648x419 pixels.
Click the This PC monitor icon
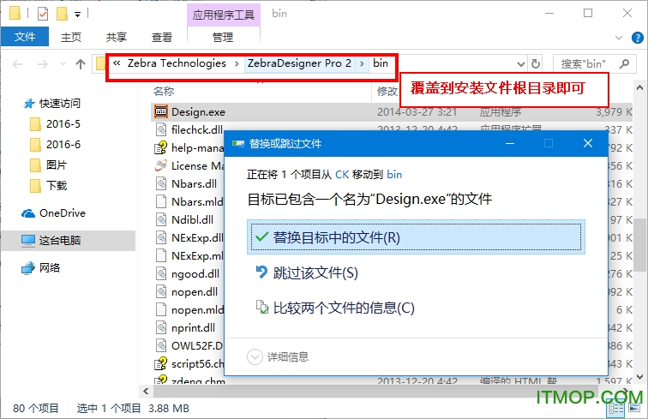point(28,241)
